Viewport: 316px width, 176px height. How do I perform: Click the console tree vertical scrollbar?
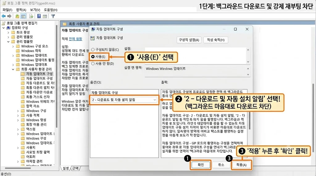click(57, 76)
